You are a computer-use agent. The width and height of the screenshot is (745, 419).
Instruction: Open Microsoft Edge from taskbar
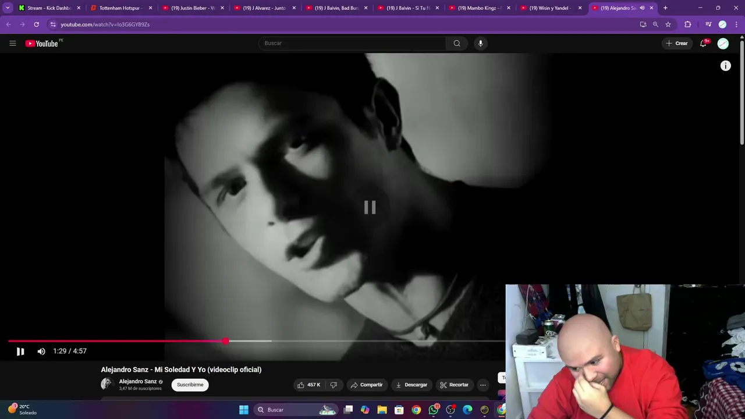click(467, 410)
